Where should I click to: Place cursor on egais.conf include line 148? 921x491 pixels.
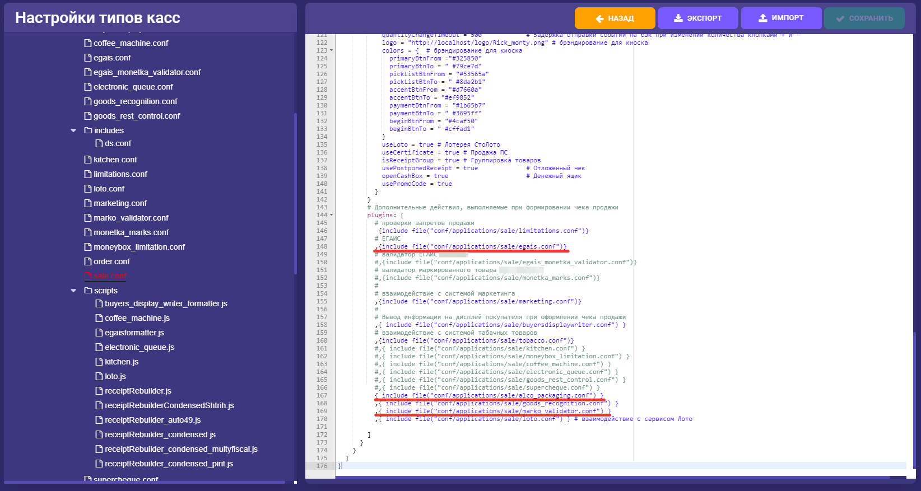tap(471, 246)
